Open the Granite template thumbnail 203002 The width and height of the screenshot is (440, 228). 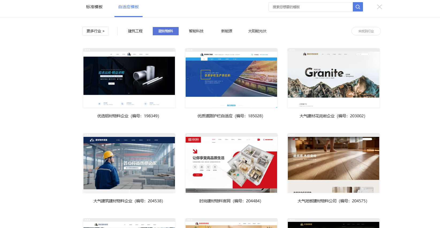(334, 78)
